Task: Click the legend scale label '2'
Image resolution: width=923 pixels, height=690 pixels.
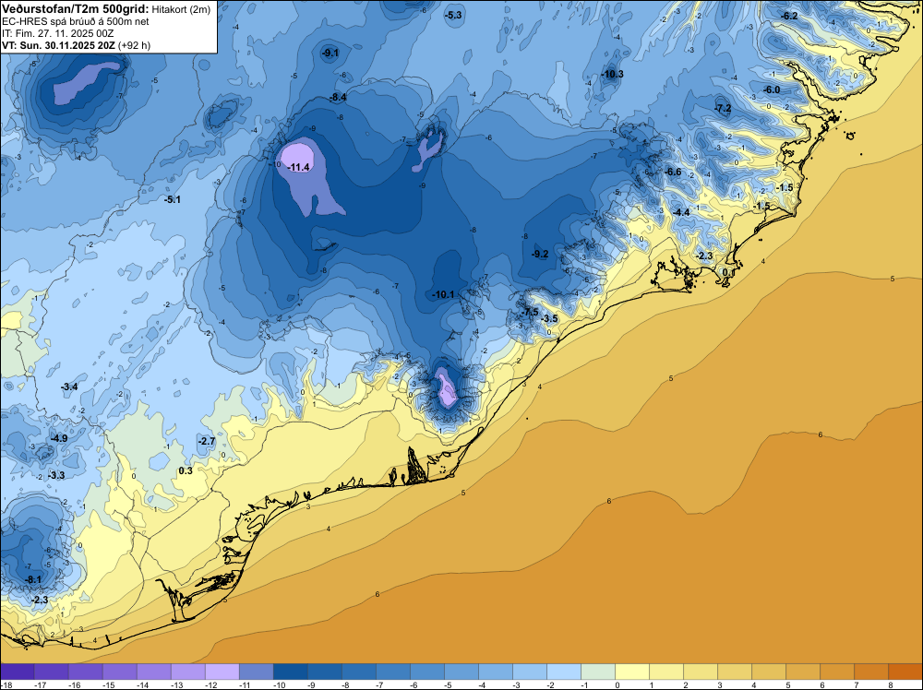Action: click(686, 684)
